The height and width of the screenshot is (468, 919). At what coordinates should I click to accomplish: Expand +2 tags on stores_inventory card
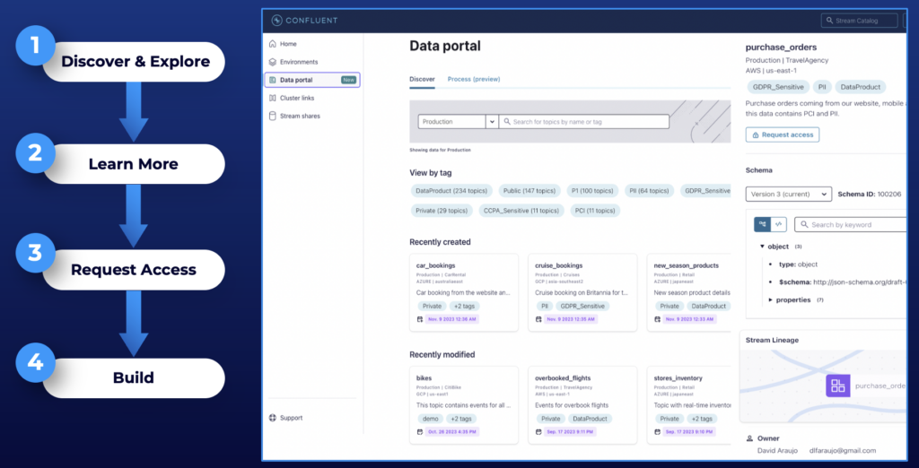coord(701,419)
